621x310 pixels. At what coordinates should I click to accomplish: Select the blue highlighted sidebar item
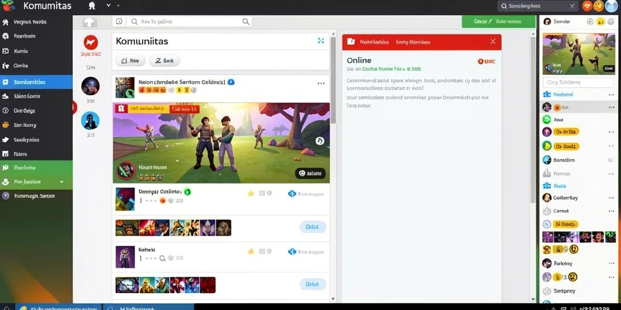[x=36, y=82]
